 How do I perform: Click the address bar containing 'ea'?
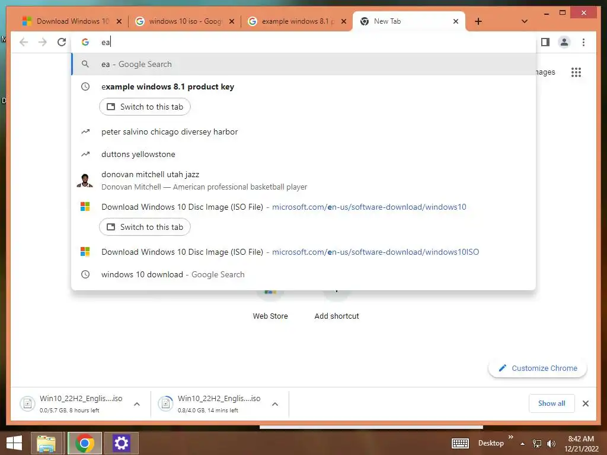coord(304,42)
